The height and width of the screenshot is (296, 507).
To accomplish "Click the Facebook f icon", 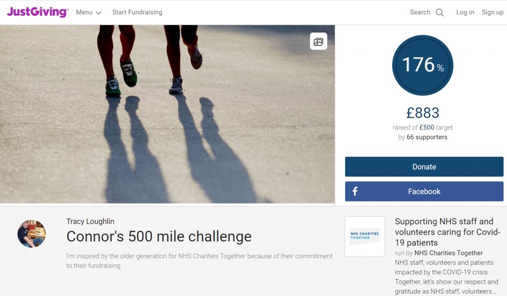I will 355,191.
